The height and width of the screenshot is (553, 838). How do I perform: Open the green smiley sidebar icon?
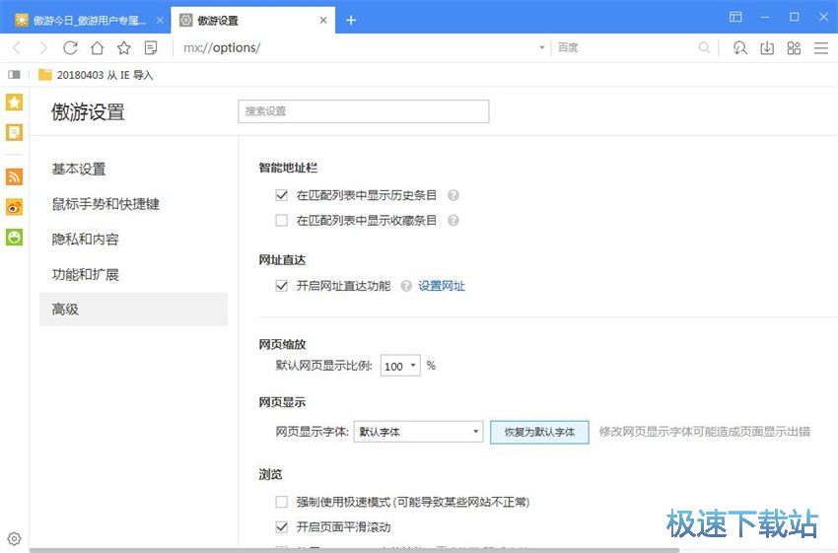point(15,237)
